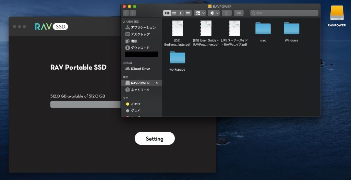Go back in Finder window
Image resolution: width=351 pixels, height=180 pixels.
(126, 13)
